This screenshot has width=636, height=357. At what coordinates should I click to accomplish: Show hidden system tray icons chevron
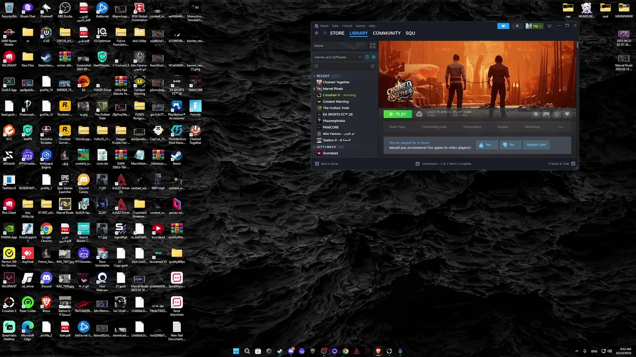click(x=576, y=351)
